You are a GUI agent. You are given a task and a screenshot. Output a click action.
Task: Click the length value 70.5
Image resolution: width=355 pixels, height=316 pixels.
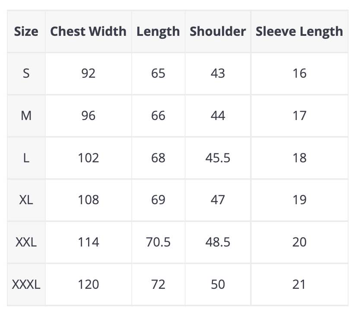158,242
